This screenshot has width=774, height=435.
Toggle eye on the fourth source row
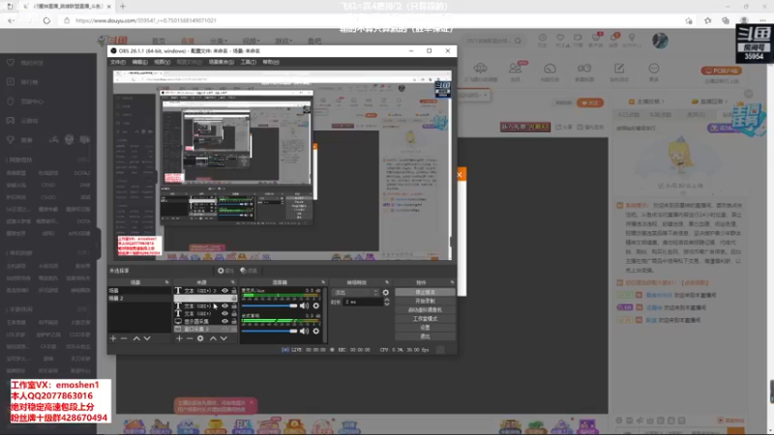[x=224, y=313]
